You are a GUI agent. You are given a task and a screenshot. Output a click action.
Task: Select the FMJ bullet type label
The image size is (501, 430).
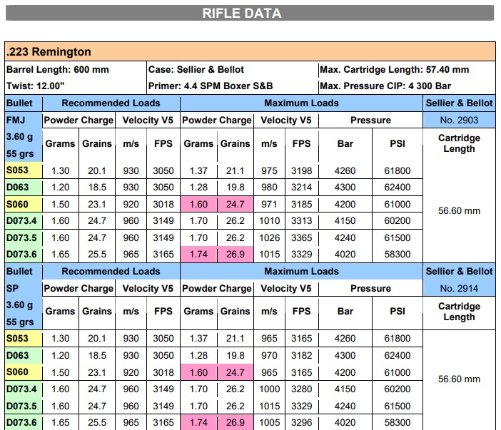pos(16,121)
